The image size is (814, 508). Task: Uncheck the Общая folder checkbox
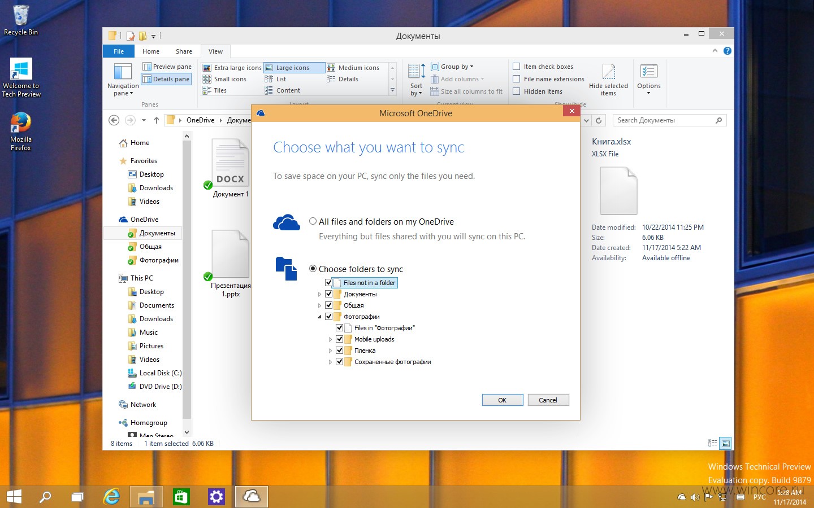[329, 305]
